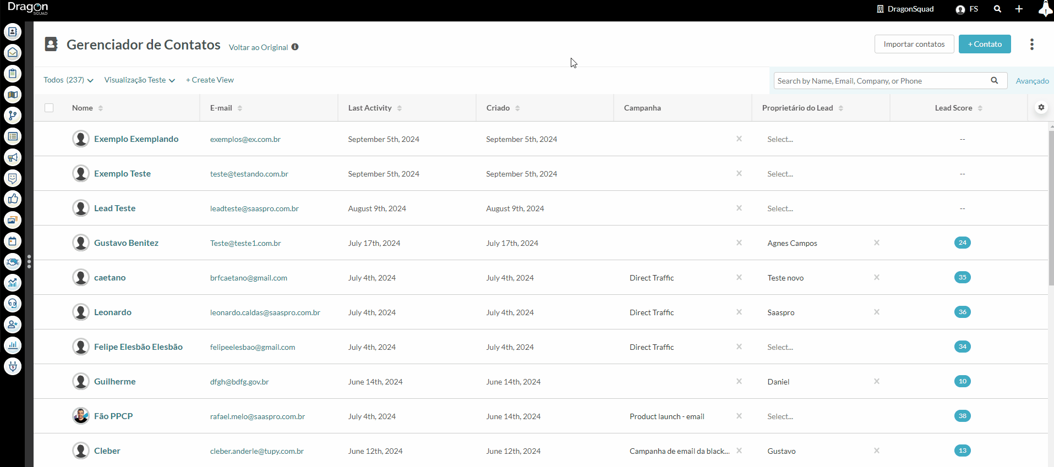Screen dimensions: 1054x467
Task: Open owner Select dropdown for Felipe Elesbão
Action: pyautogui.click(x=780, y=347)
